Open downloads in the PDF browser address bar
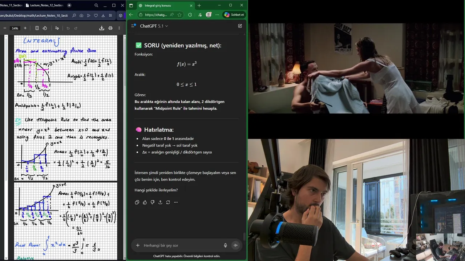465x261 pixels. point(103,16)
